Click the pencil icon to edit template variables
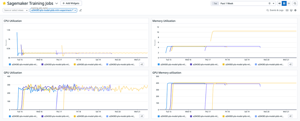 (80, 10)
